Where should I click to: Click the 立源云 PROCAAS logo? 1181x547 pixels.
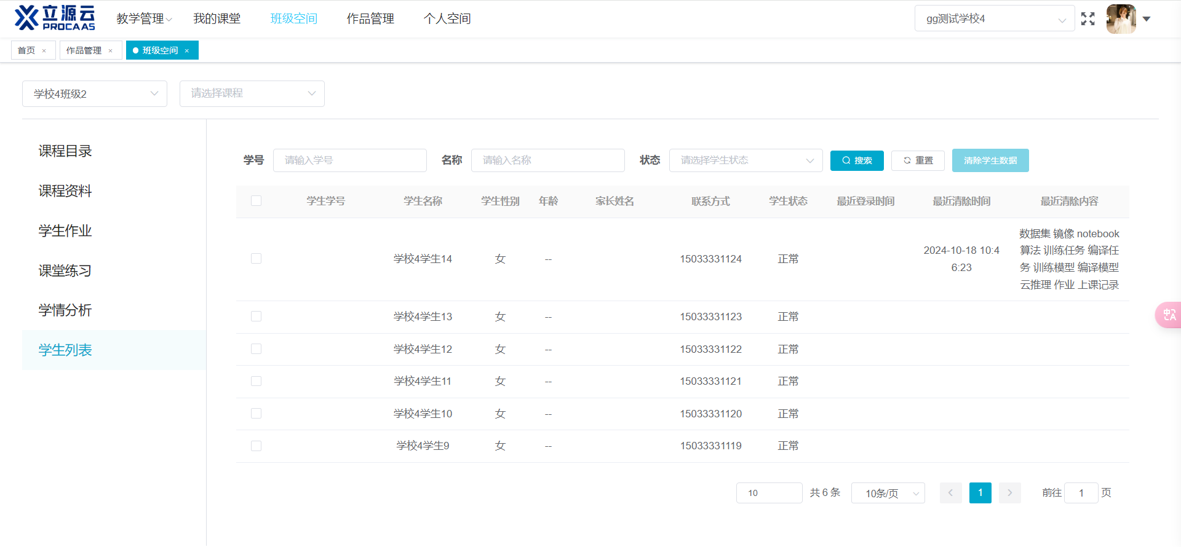click(55, 18)
